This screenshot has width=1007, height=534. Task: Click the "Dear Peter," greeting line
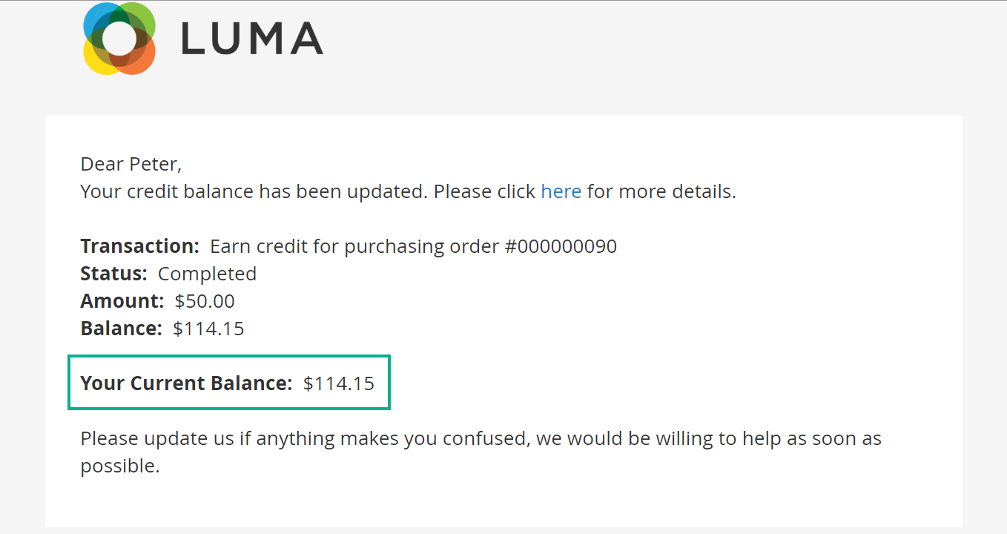pos(131,164)
